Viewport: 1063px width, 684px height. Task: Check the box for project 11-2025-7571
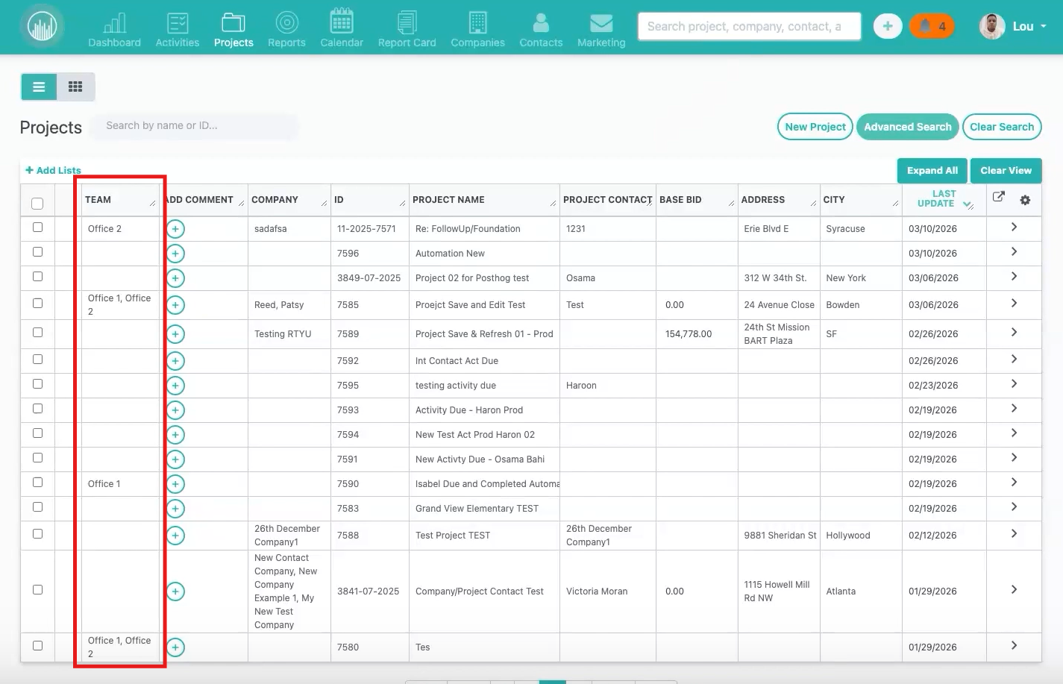(x=37, y=228)
